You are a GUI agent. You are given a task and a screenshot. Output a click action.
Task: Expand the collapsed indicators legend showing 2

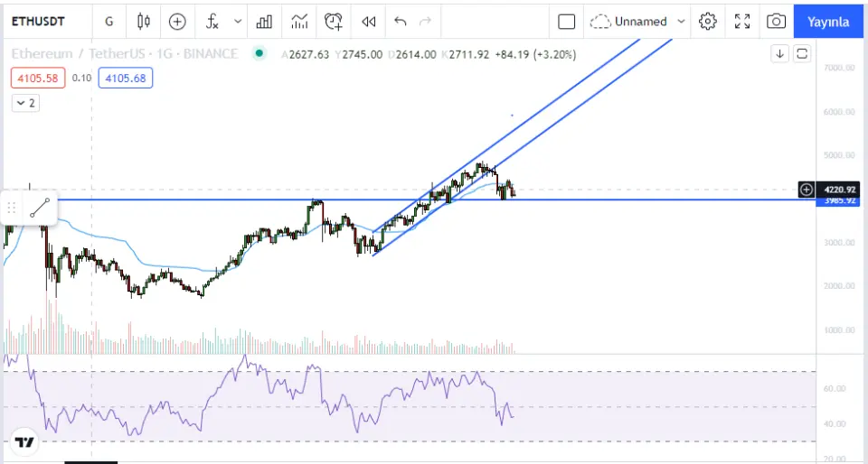tap(25, 103)
